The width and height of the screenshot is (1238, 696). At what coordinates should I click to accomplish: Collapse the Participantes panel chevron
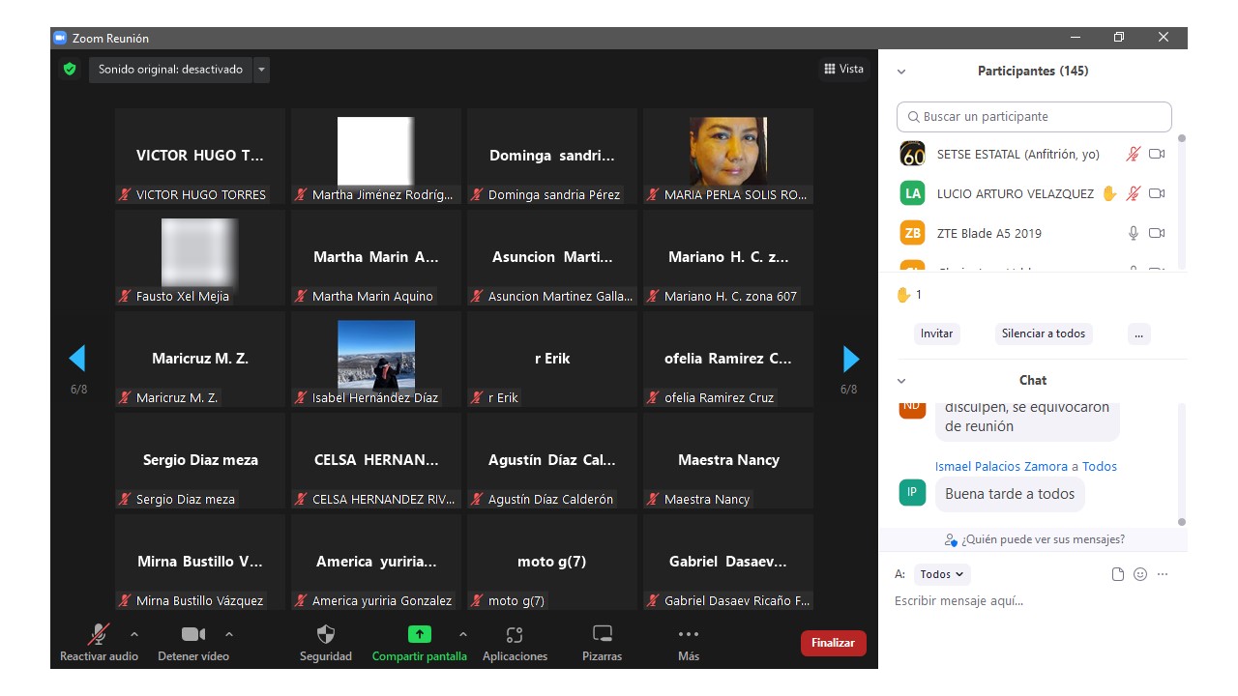(901, 72)
